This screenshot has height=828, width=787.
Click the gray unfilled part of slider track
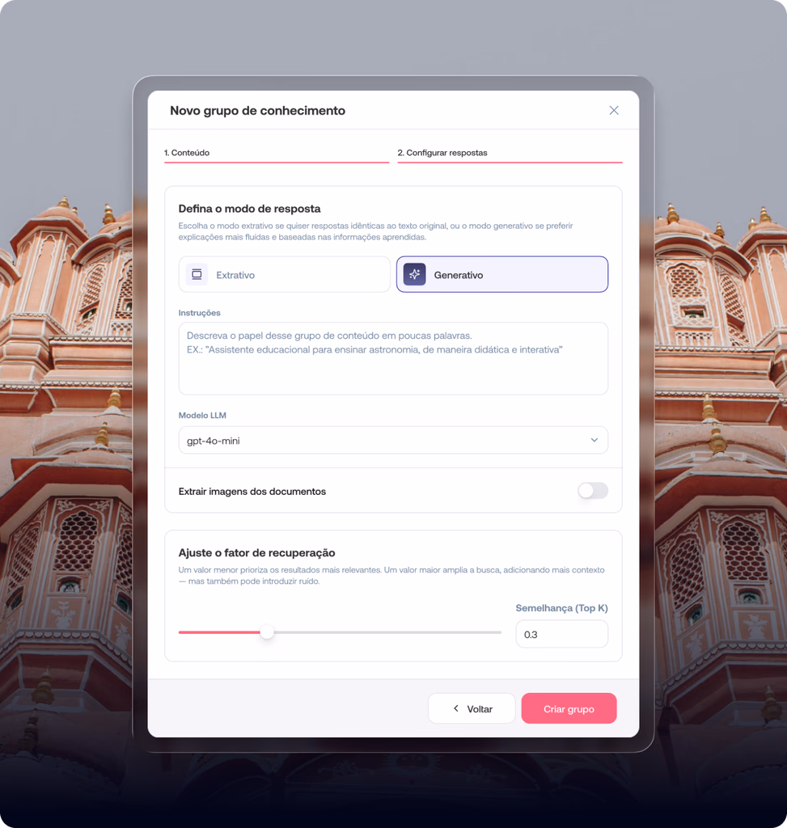tap(388, 632)
